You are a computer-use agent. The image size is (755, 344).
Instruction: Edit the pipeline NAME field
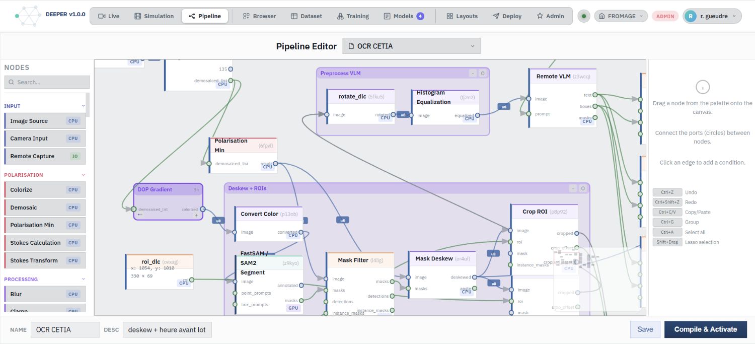pos(65,330)
